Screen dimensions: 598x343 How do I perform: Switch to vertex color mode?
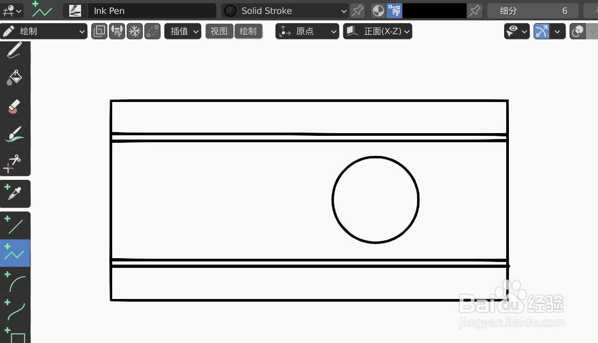[x=395, y=11]
